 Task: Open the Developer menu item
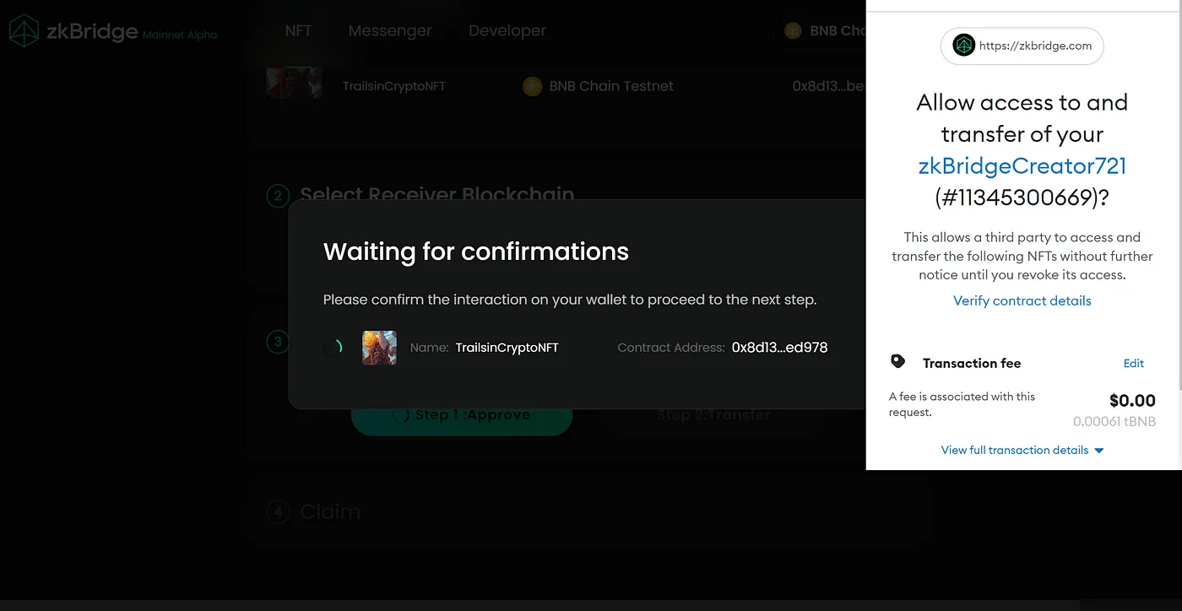(x=507, y=31)
